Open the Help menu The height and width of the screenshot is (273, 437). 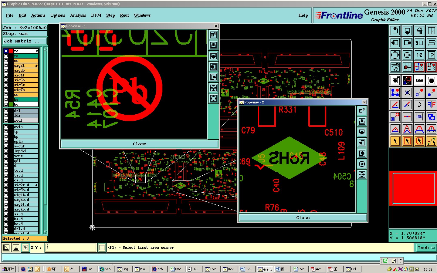click(x=303, y=15)
